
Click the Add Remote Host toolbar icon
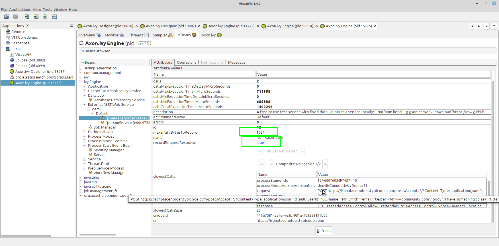click(27, 17)
